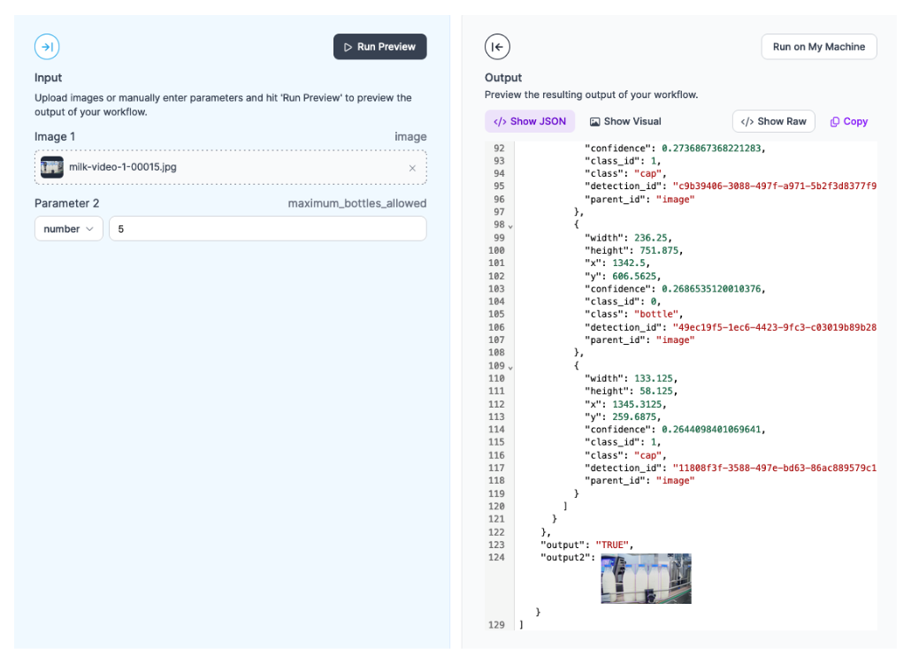911x656 pixels.
Task: Open the output2 milk bottles thumbnail
Action: click(x=646, y=578)
